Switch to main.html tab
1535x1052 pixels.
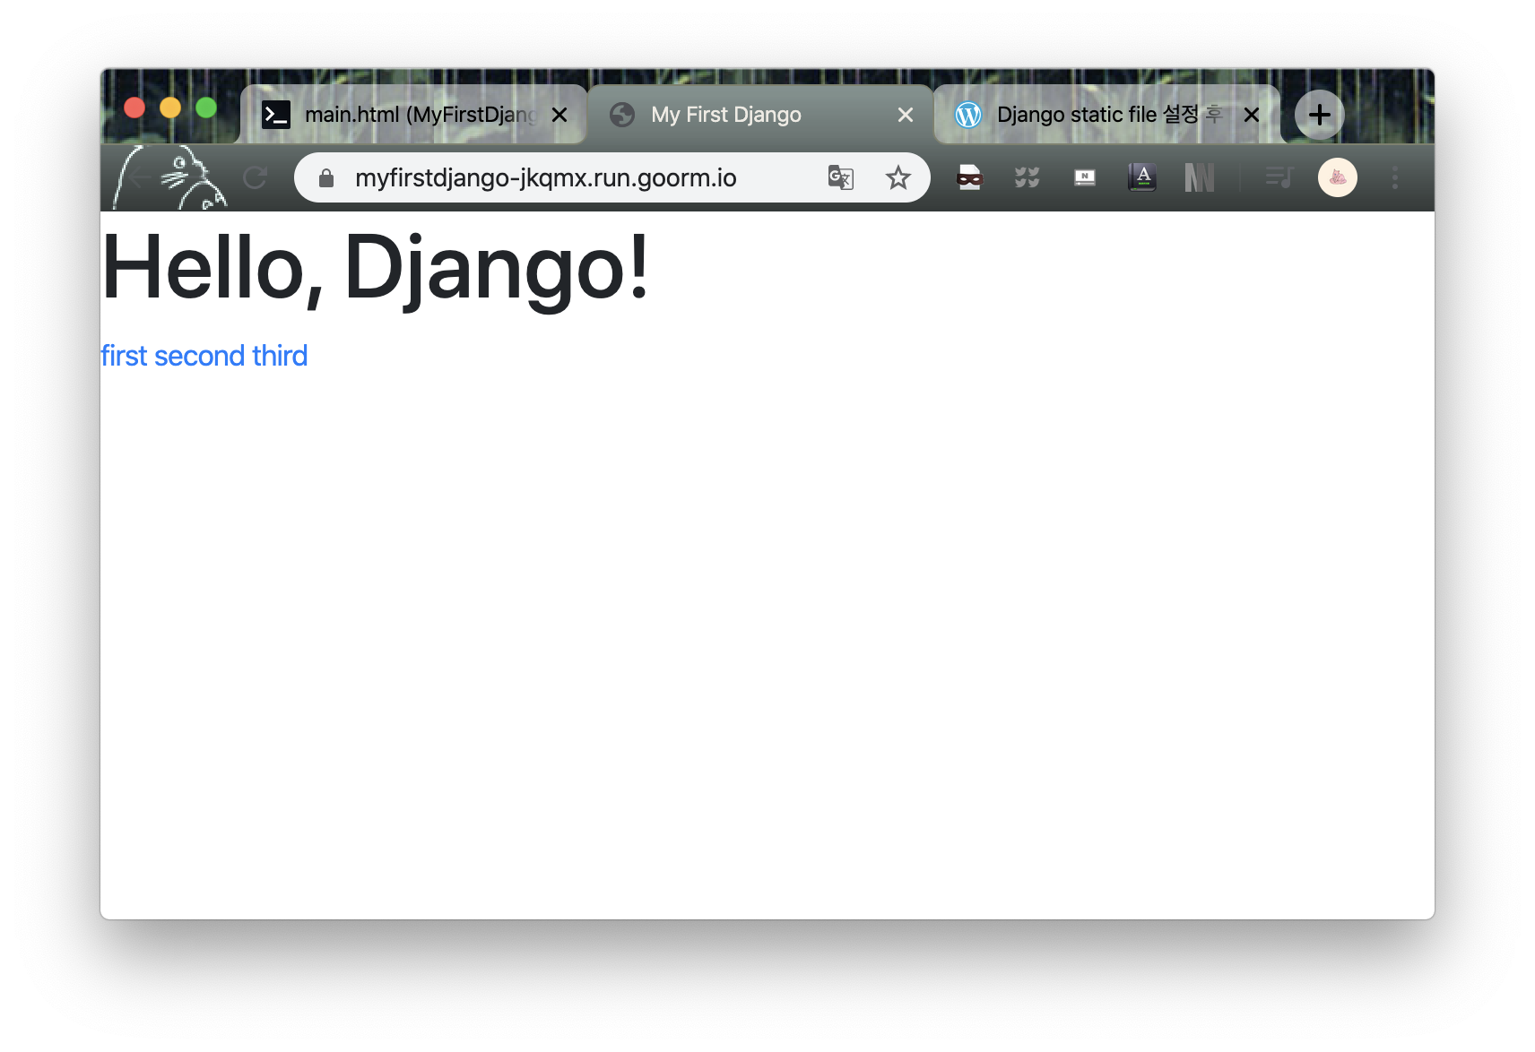[x=413, y=115]
